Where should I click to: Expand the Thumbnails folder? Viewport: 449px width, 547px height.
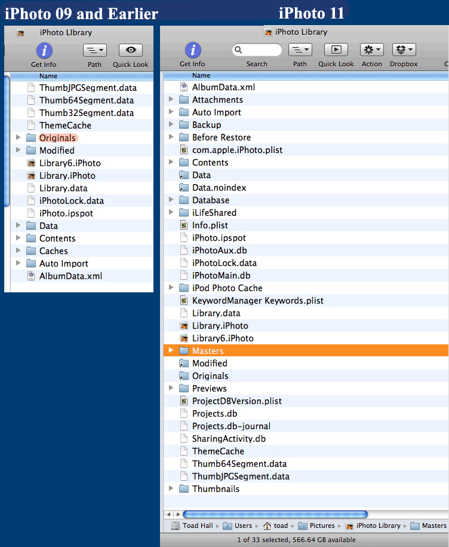[171, 488]
